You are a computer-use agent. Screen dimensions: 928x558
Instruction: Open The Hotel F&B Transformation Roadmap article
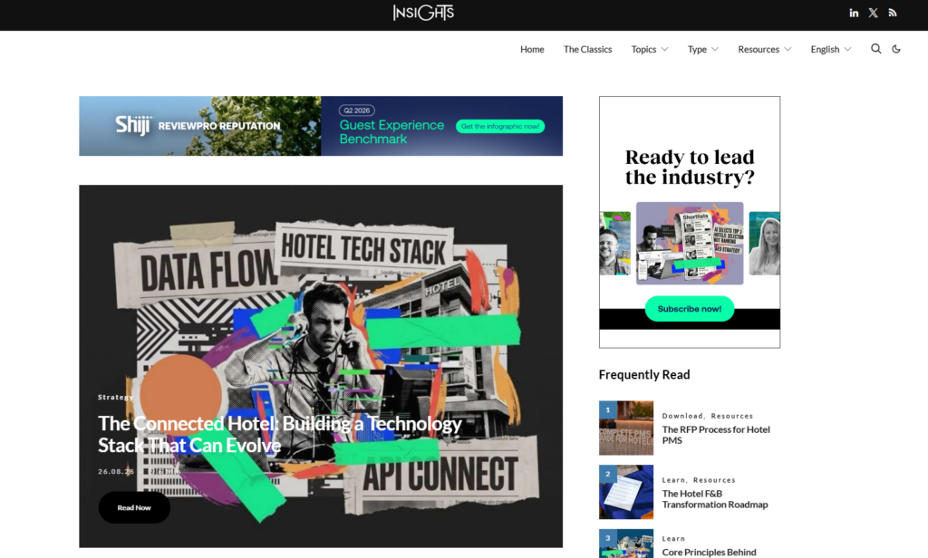[715, 499]
